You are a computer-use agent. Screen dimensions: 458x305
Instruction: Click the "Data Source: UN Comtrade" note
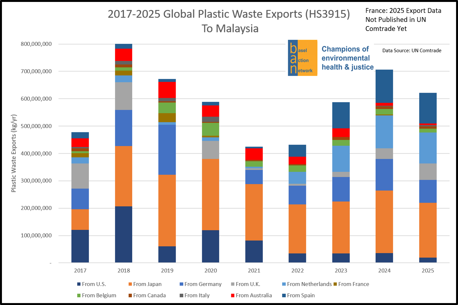[412, 51]
